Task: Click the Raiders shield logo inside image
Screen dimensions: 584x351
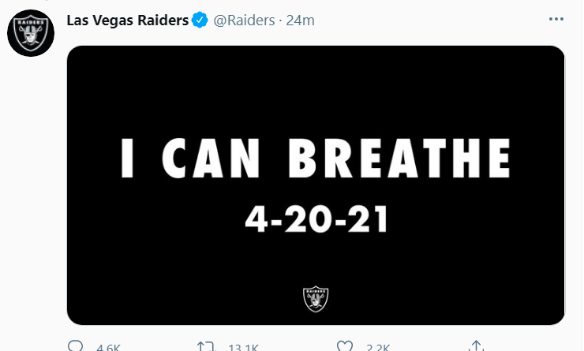Action: [316, 299]
